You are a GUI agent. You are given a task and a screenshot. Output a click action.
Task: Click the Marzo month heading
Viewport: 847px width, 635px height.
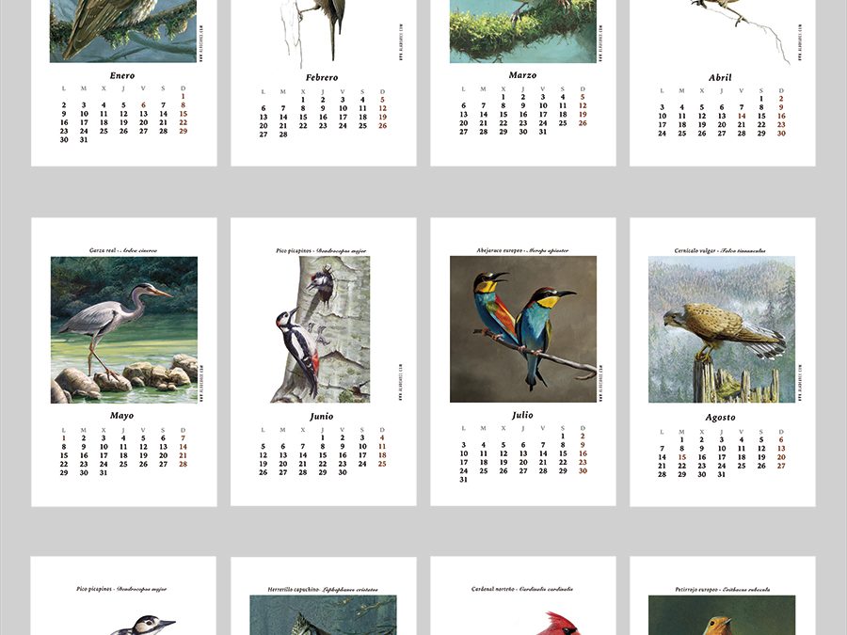[522, 75]
